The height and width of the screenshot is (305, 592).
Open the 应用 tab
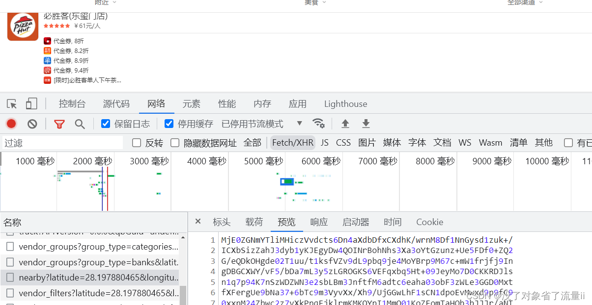298,104
